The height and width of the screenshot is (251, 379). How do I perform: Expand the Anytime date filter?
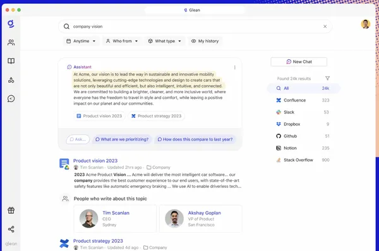pyautogui.click(x=81, y=41)
